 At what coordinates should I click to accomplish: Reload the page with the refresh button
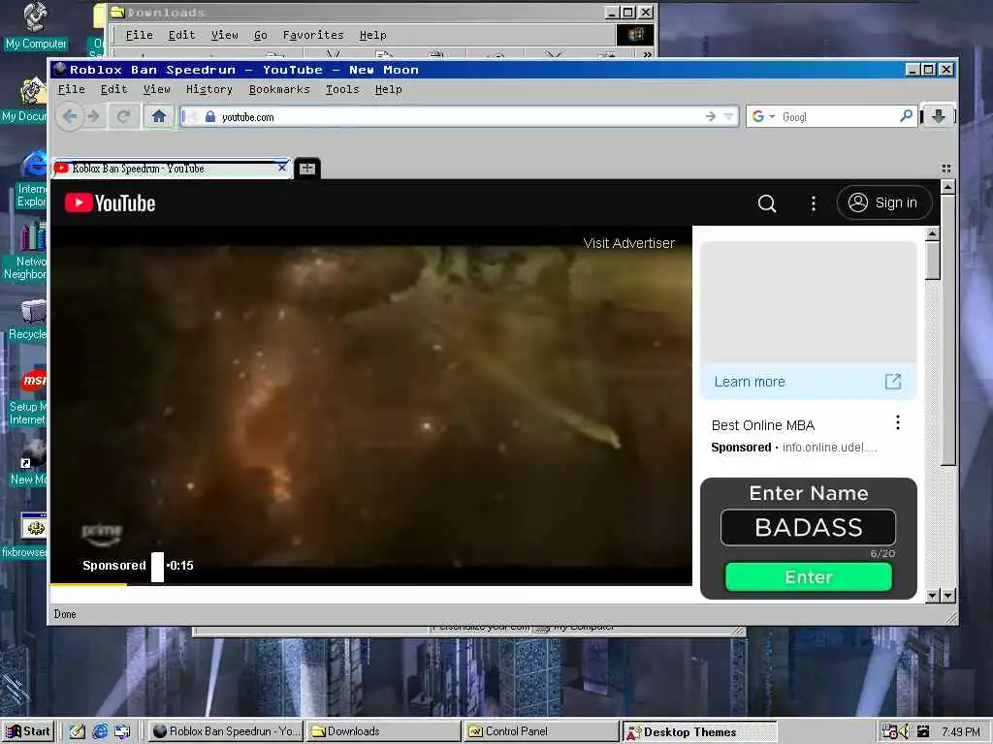123,116
